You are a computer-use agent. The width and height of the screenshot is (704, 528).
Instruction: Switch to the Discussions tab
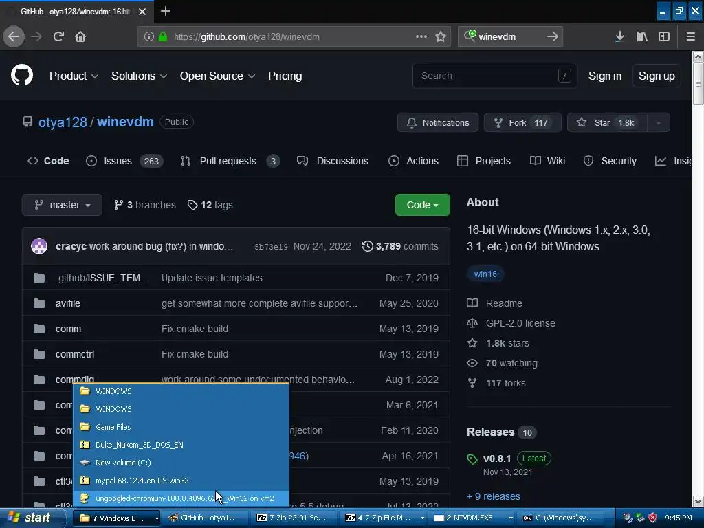(333, 161)
